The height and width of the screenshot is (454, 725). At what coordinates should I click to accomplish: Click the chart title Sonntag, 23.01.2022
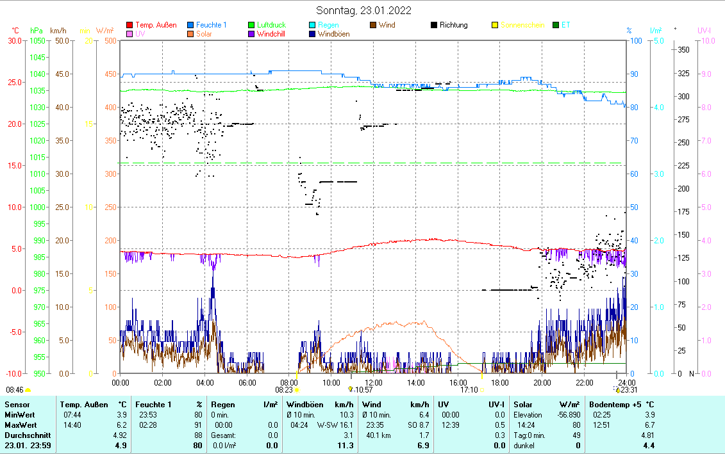364,10
